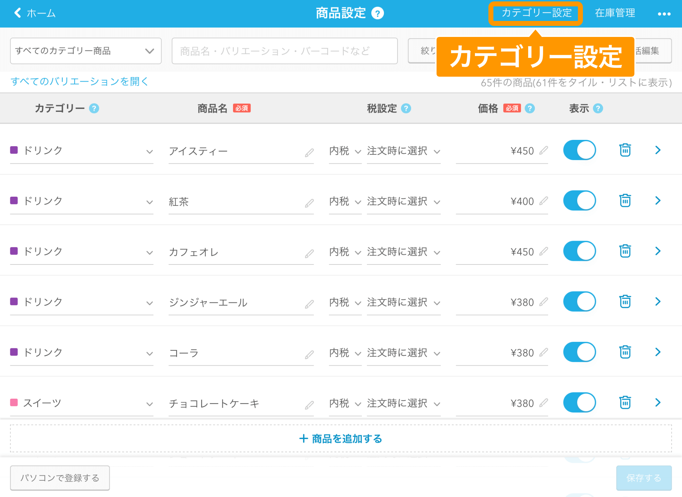This screenshot has width=682, height=497.
Task: Click the help icon beside 商品設定 title
Action: click(377, 13)
